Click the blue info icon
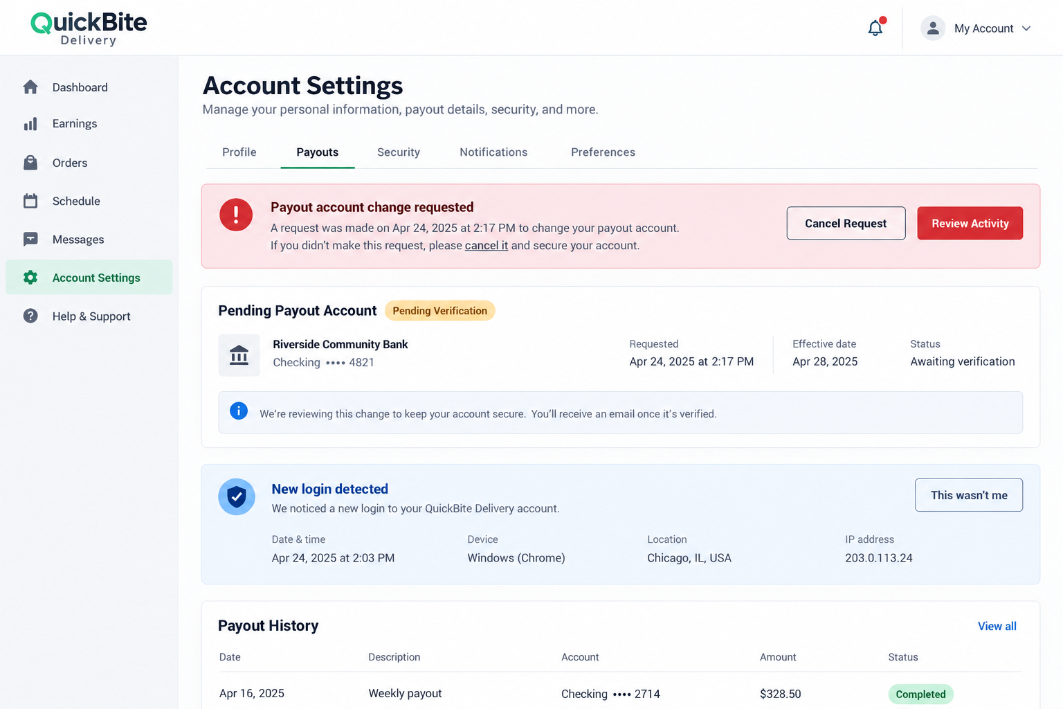 click(239, 411)
